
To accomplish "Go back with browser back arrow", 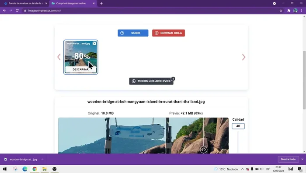I will click(4, 10).
